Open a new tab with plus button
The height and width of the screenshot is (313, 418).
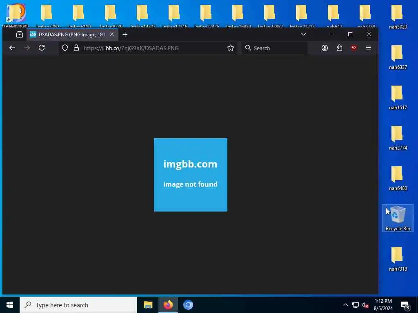coord(125,35)
